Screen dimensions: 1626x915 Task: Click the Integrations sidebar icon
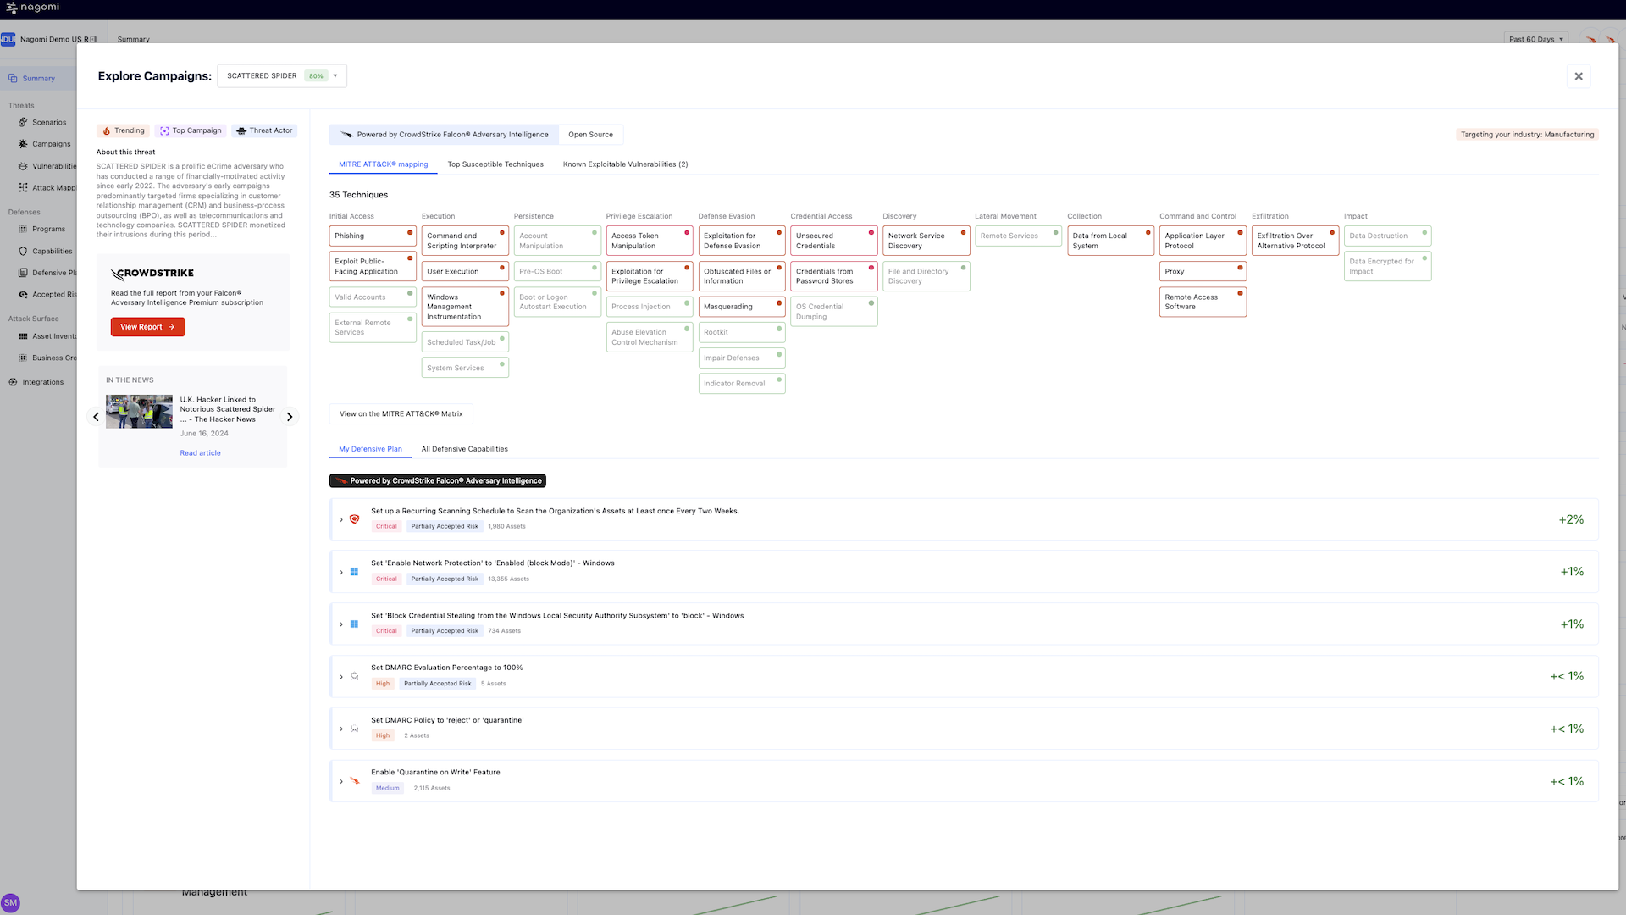[13, 382]
